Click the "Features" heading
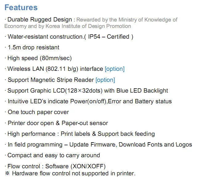 [21, 7]
